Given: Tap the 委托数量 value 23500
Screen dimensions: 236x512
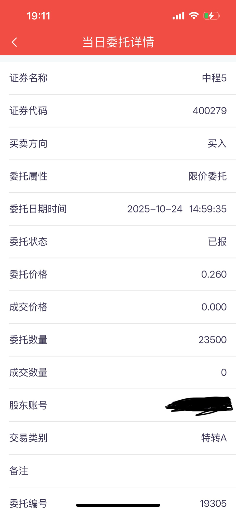Looking at the screenshot, I should (x=212, y=340).
